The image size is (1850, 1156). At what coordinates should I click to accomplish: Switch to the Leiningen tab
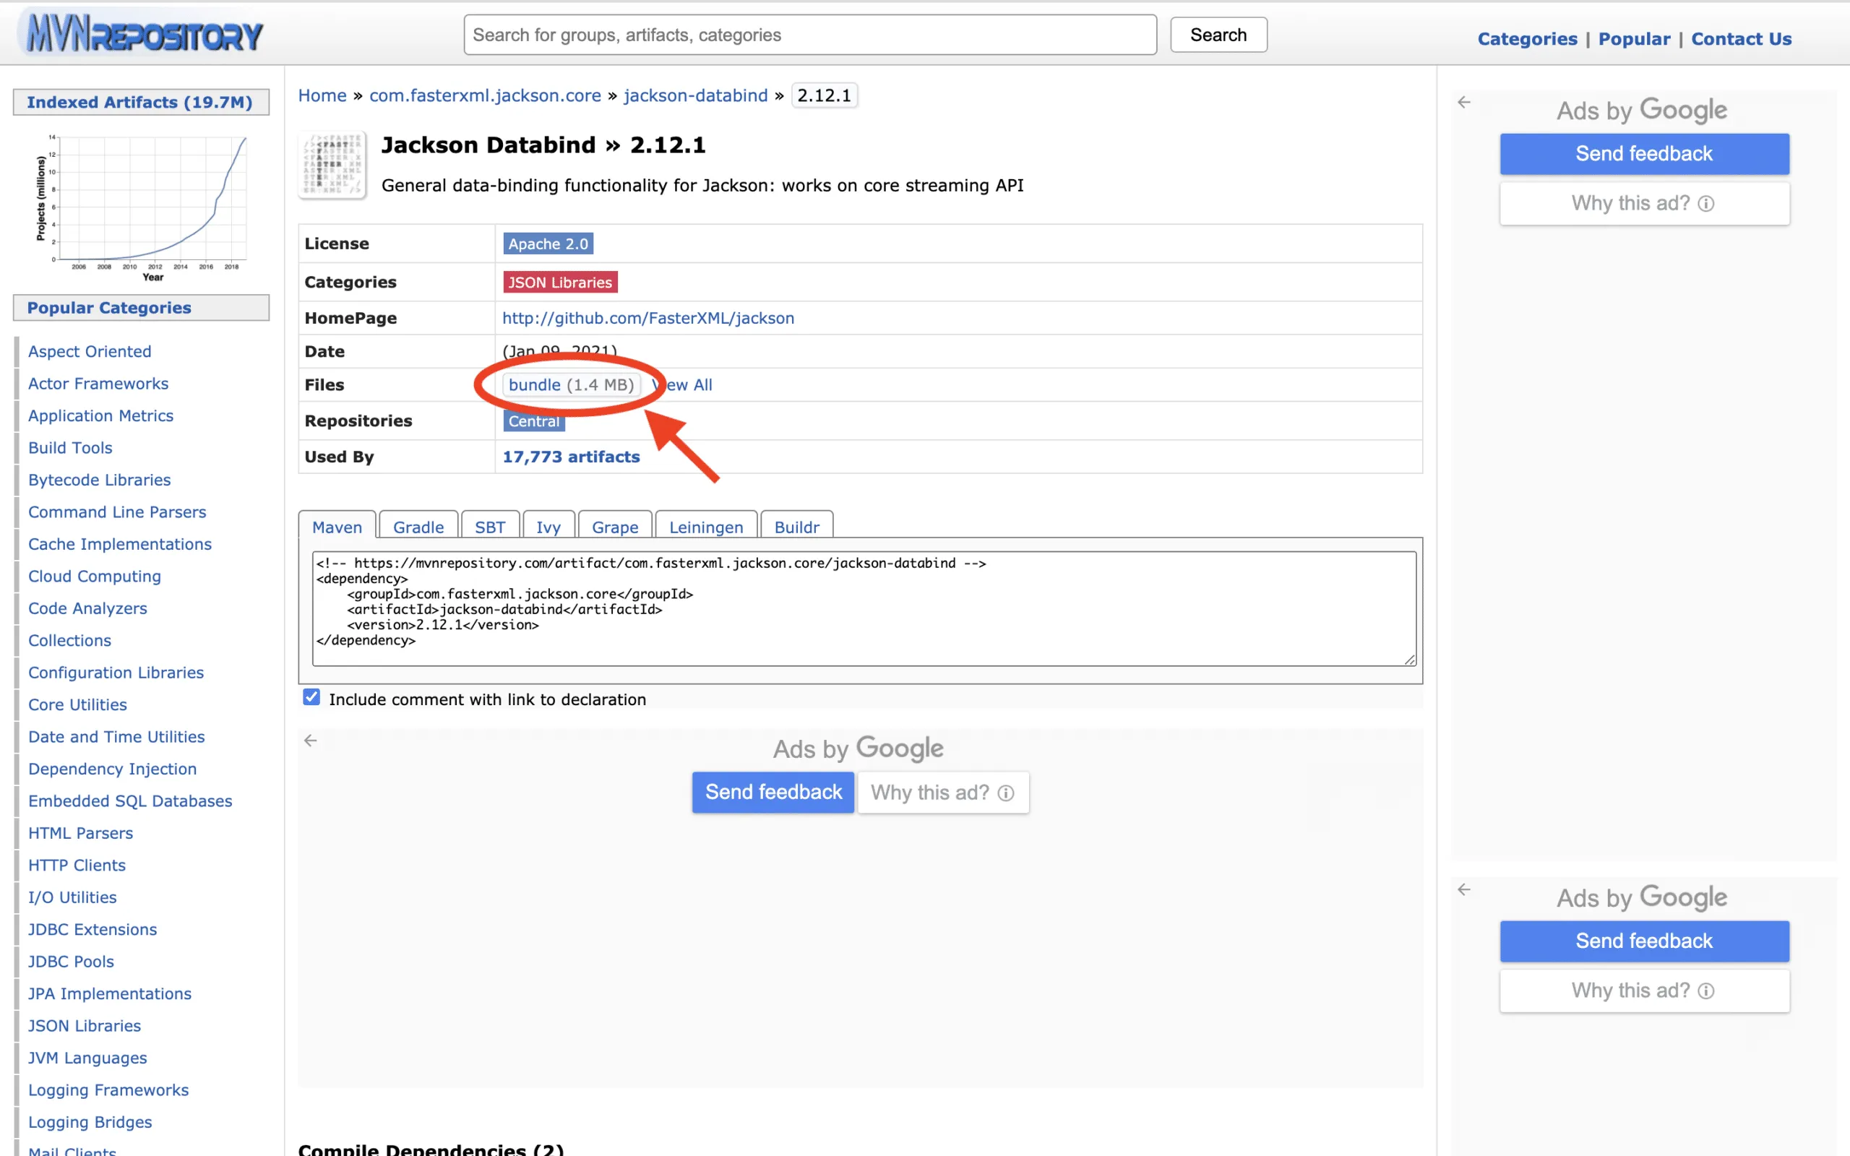click(x=705, y=527)
